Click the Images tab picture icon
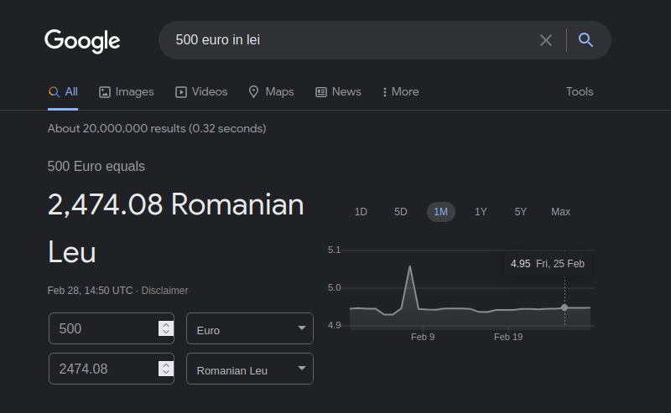Viewport: 671px width, 413px height. [104, 92]
